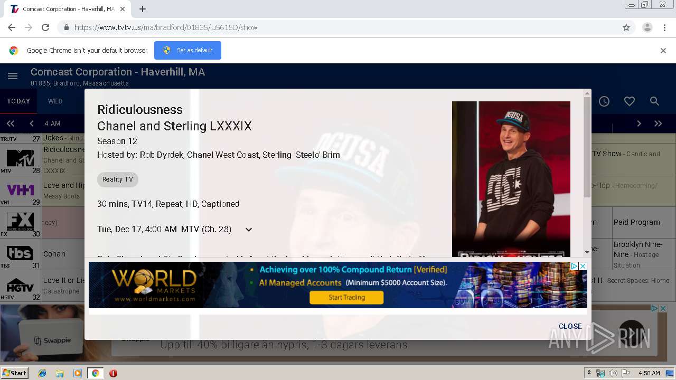The height and width of the screenshot is (380, 676).
Task: Close the show details dialog
Action: pos(570,326)
